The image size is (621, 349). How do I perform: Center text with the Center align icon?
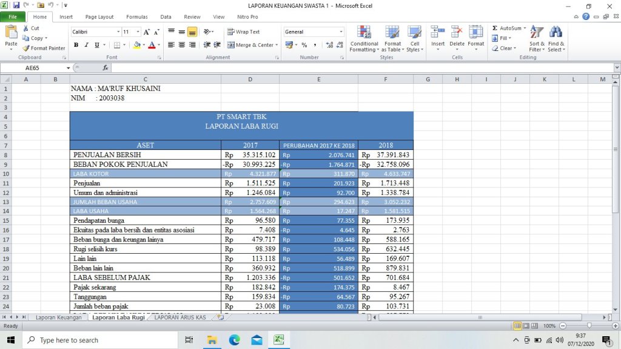point(181,45)
